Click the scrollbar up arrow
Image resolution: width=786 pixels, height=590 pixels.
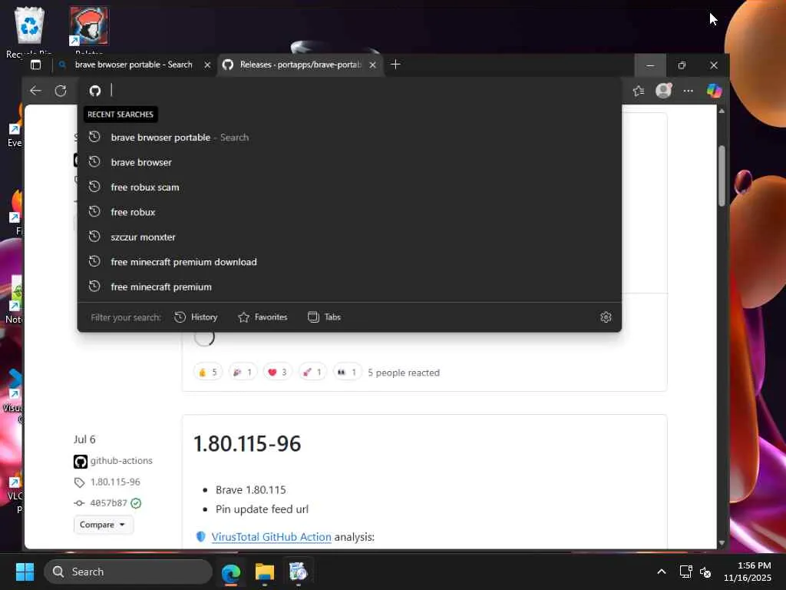coord(722,111)
